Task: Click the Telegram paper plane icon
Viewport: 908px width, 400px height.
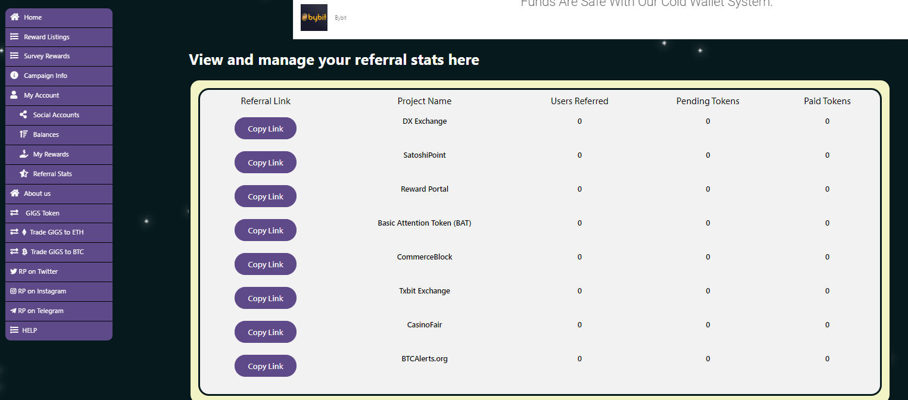Action: tap(13, 311)
